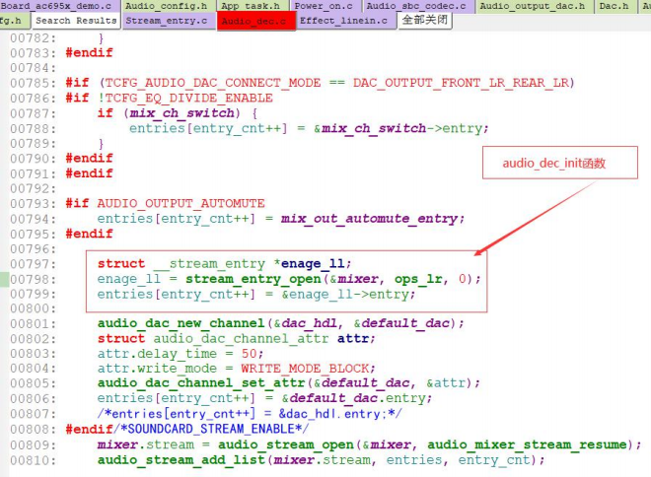The image size is (651, 477).
Task: Select the Audio_output_dac.h tab
Action: tap(535, 6)
